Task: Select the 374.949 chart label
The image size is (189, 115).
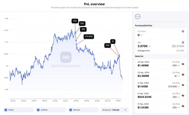Action: pos(89,36)
